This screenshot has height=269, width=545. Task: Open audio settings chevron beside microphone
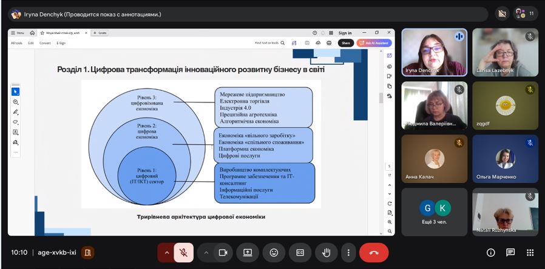(166, 253)
